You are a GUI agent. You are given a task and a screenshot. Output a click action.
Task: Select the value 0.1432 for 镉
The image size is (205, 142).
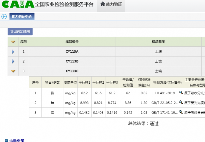coord(84,113)
